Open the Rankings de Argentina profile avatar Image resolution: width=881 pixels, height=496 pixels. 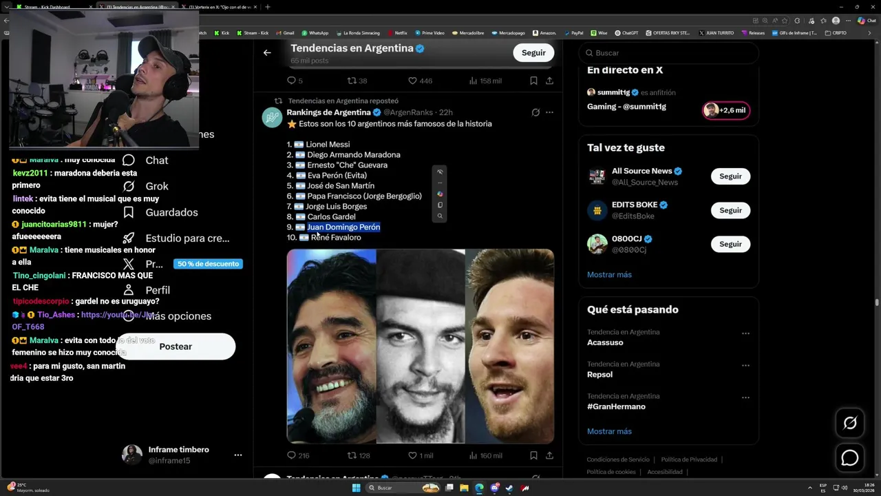coord(272,118)
